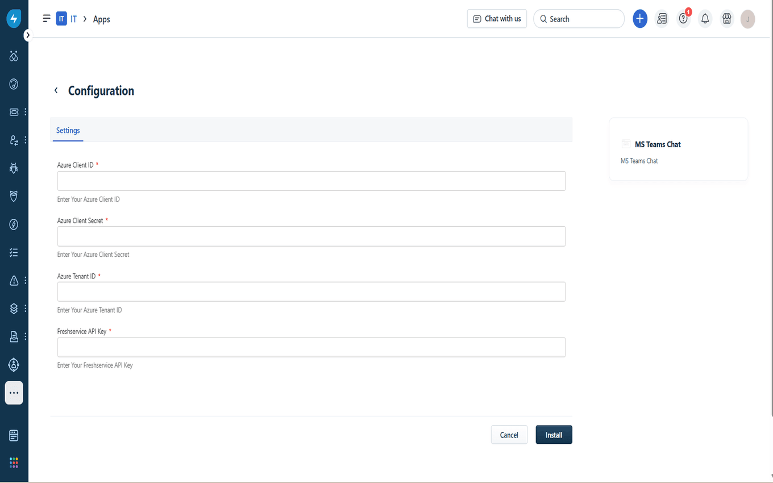Open the stacked layers assets icon
This screenshot has height=483, width=773.
(x=14, y=309)
